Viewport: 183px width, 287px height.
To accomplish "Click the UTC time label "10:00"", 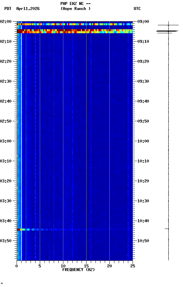I will pos(143,141).
